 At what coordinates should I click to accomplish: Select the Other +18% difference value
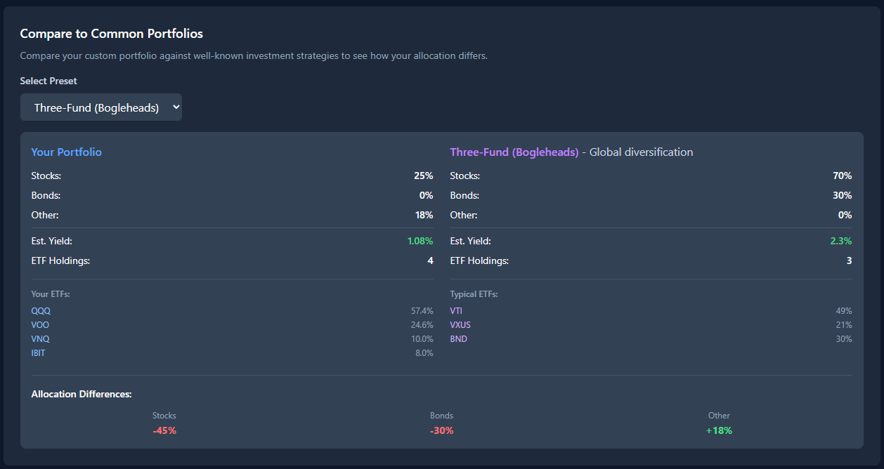[719, 430]
